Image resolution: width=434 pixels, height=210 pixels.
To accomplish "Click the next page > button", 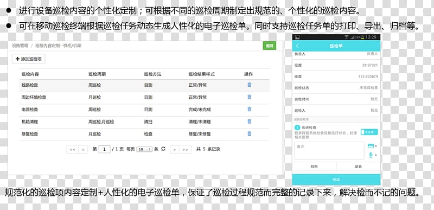I will coord(174,149).
